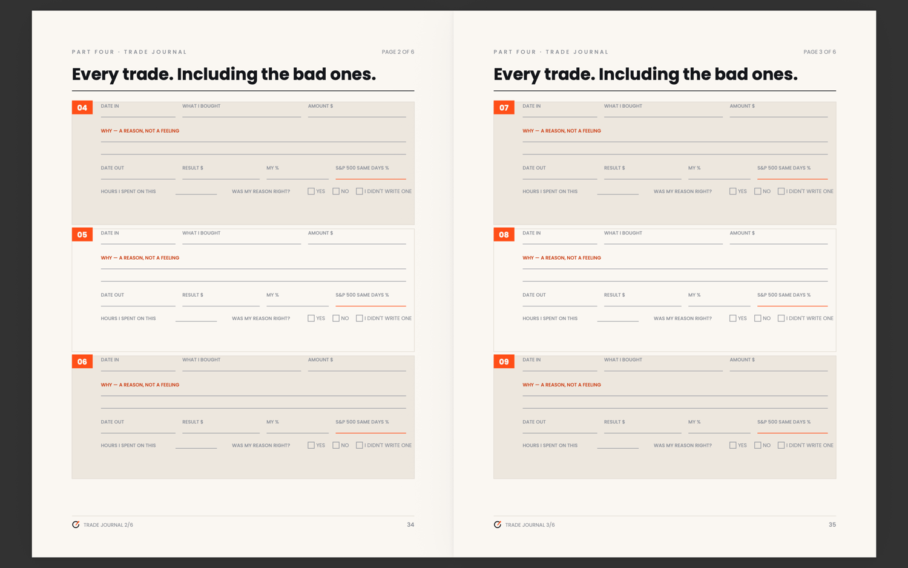Click the left page heading Every trade

(224, 74)
